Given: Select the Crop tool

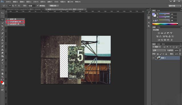Looking at the screenshot, I should click(2, 26).
